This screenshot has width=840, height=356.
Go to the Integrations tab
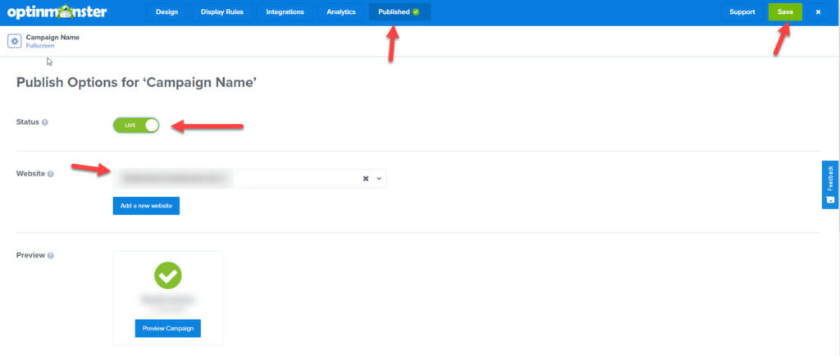(x=285, y=11)
